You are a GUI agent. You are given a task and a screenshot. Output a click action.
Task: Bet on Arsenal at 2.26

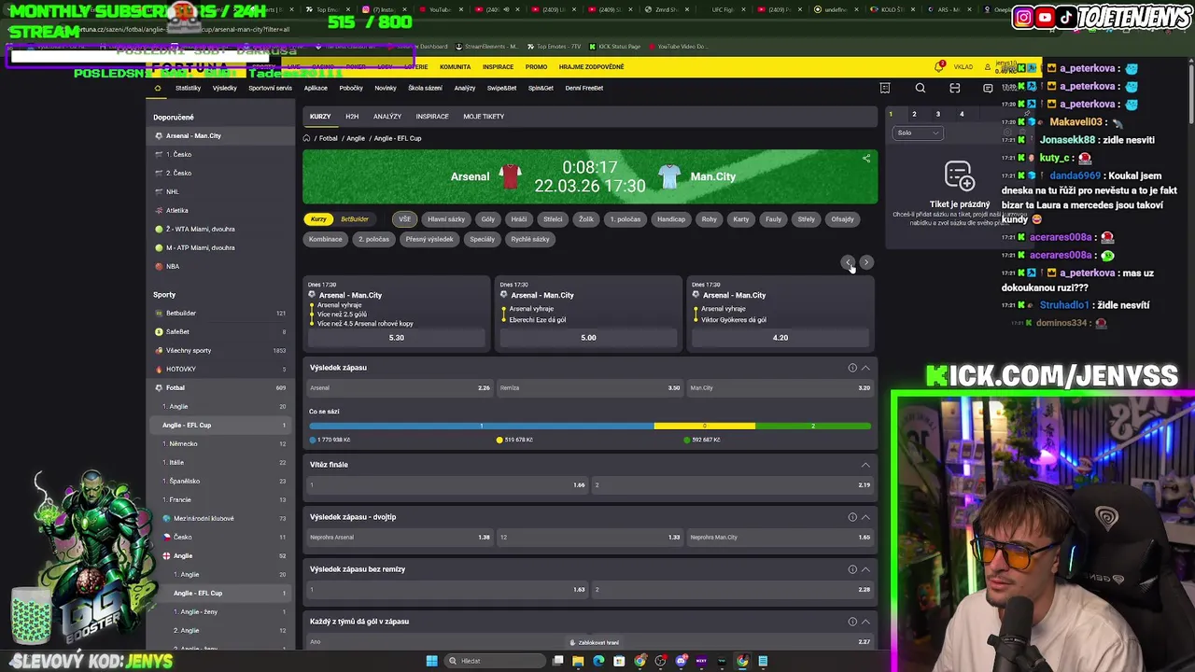400,388
